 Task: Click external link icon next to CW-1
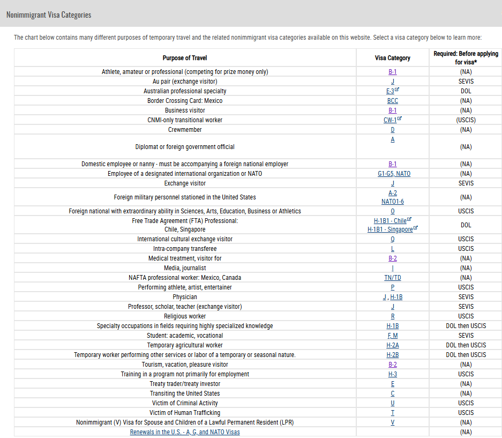[x=399, y=120]
